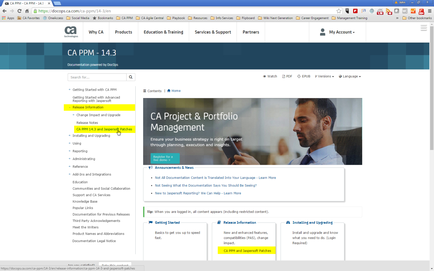This screenshot has width=434, height=271.
Task: Open the bookmarks overflow chevron
Action: (x=397, y=18)
